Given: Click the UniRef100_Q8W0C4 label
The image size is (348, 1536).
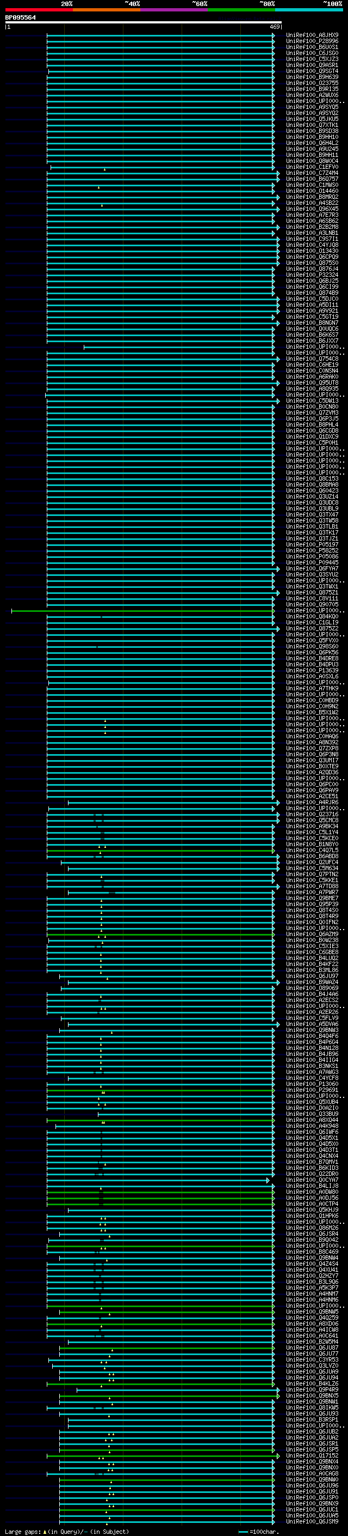Looking at the screenshot, I should [x=312, y=161].
